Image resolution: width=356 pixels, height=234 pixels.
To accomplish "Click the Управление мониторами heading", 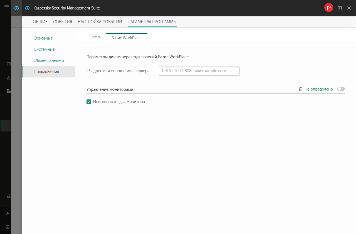I will [110, 89].
